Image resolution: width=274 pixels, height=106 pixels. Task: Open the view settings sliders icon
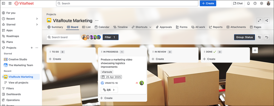(259, 37)
